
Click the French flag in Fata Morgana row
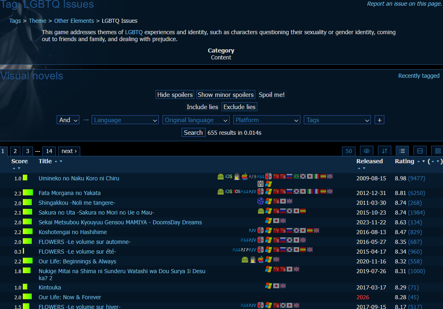tap(316, 191)
